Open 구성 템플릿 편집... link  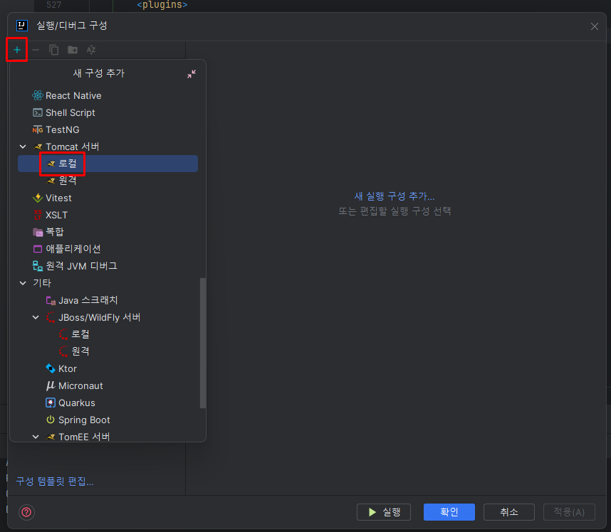click(55, 482)
